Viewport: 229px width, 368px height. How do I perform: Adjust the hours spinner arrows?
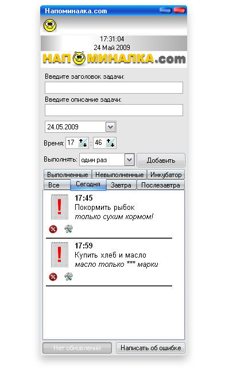[83, 143]
